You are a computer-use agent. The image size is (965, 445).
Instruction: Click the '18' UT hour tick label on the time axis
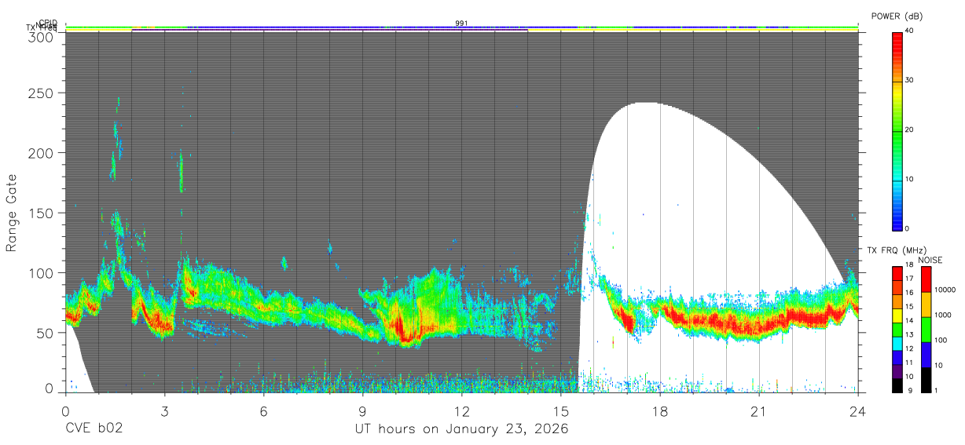pos(660,411)
